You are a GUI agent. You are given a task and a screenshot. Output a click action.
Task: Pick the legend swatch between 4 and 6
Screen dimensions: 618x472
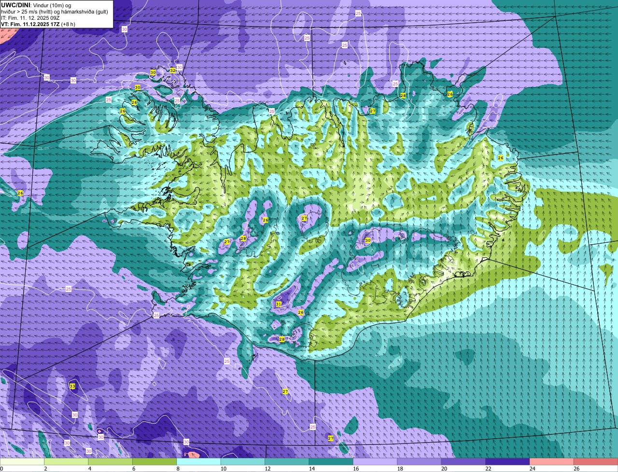tap(111, 462)
